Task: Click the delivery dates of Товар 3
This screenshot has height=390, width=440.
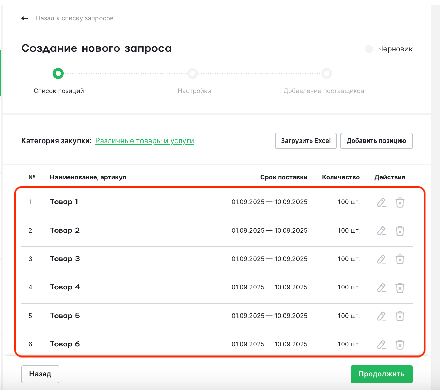Action: click(269, 259)
